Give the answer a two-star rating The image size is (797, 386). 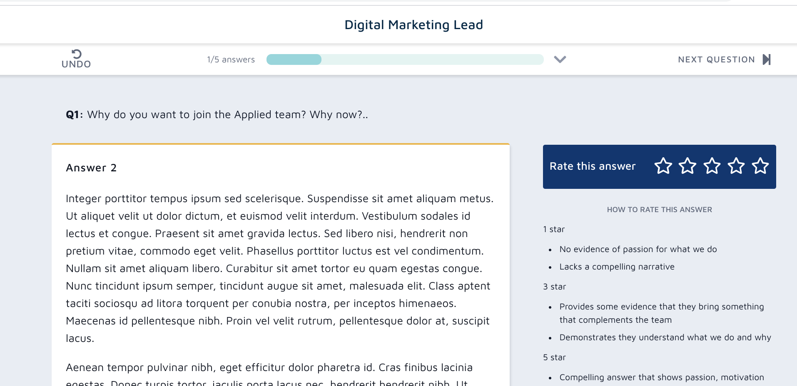click(687, 166)
